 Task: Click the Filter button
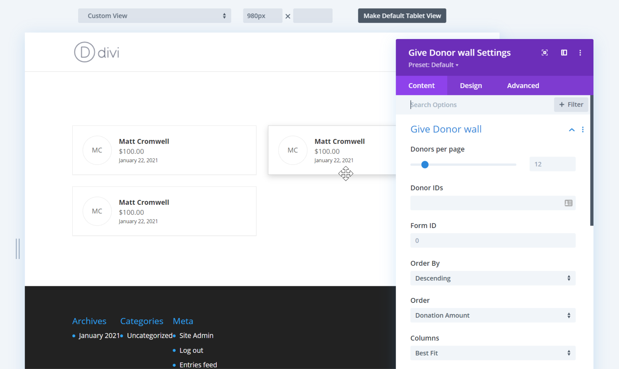(571, 105)
